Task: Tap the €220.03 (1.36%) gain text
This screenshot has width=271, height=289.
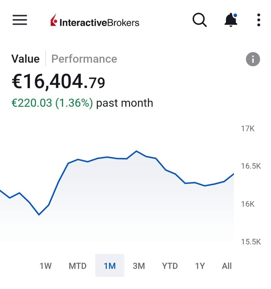Action: point(52,103)
